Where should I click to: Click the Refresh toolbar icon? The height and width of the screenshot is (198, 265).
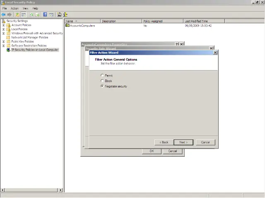31,14
